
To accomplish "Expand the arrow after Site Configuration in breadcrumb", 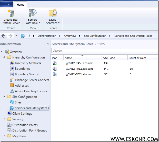I will tap(110, 36).
